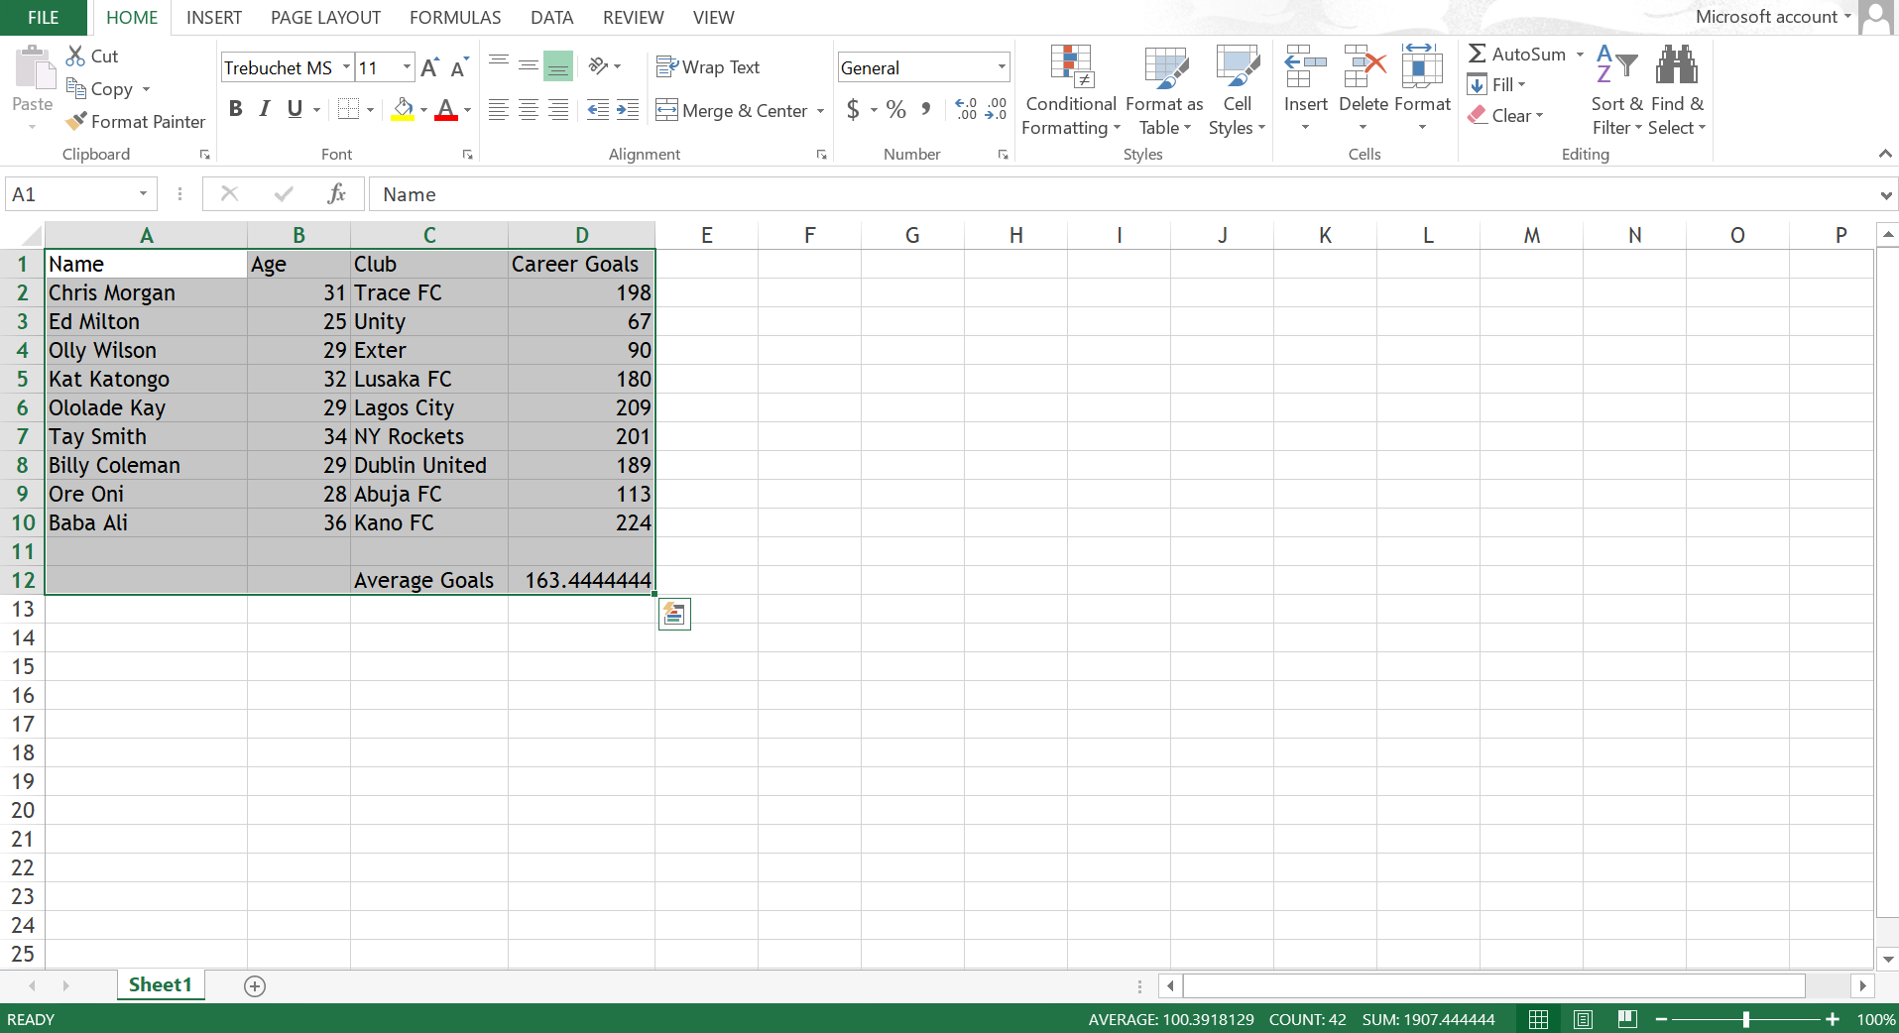Viewport: 1899px width, 1033px height.
Task: Click Increase Decimal icon
Action: (966, 110)
